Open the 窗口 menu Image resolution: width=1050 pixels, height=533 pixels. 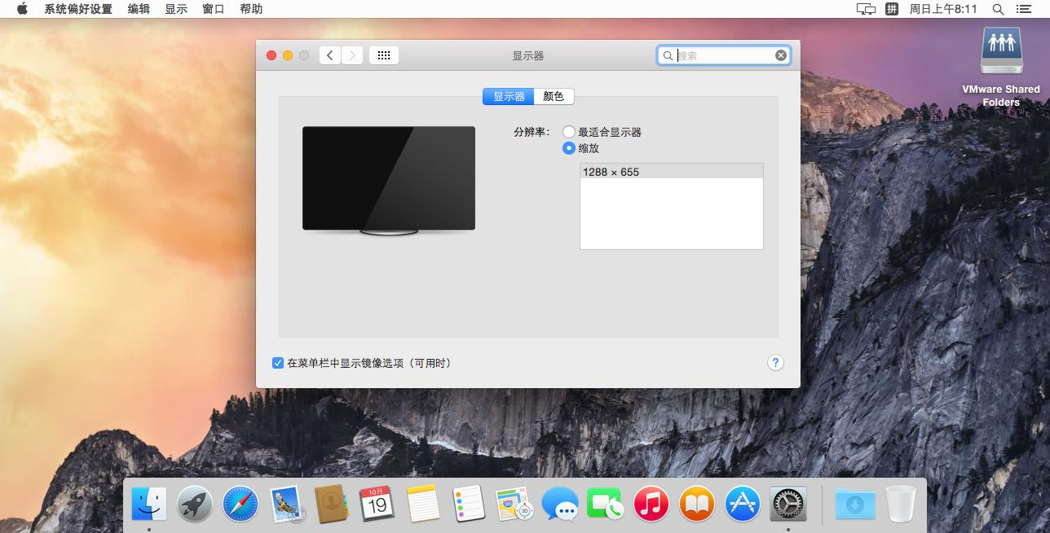pyautogui.click(x=213, y=9)
